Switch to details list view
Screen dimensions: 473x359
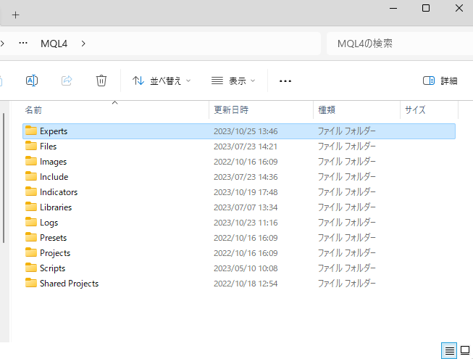pyautogui.click(x=450, y=350)
